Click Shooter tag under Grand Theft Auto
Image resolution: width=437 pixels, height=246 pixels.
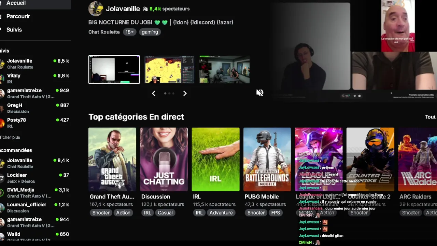(x=101, y=213)
